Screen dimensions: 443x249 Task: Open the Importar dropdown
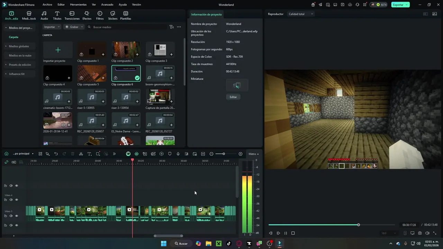52,27
